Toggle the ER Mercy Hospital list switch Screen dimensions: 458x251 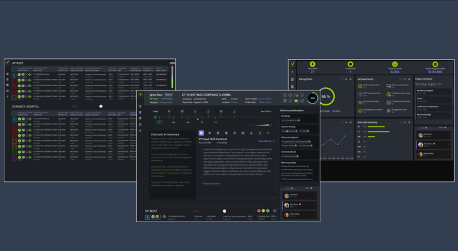(101, 107)
